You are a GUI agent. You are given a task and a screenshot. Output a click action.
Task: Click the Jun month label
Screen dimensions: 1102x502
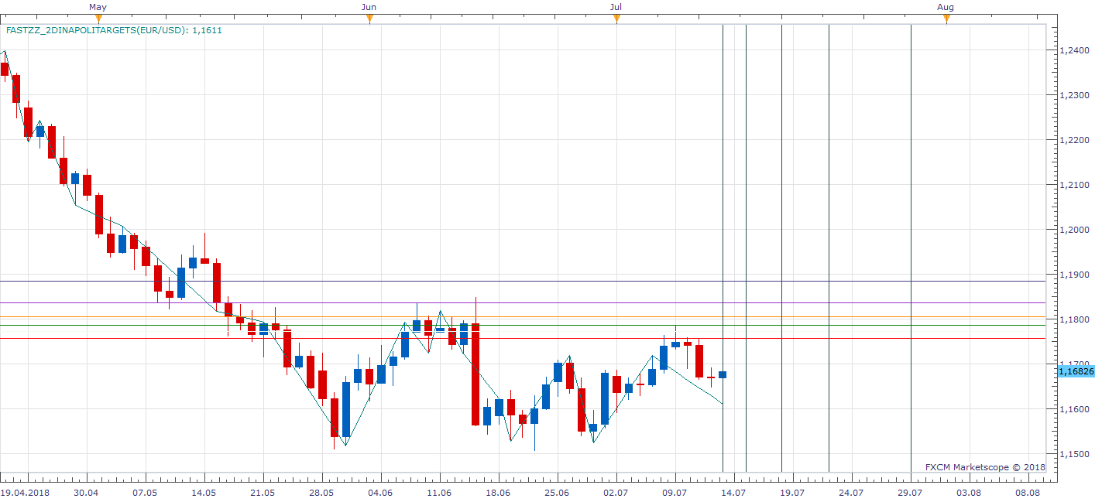(369, 7)
